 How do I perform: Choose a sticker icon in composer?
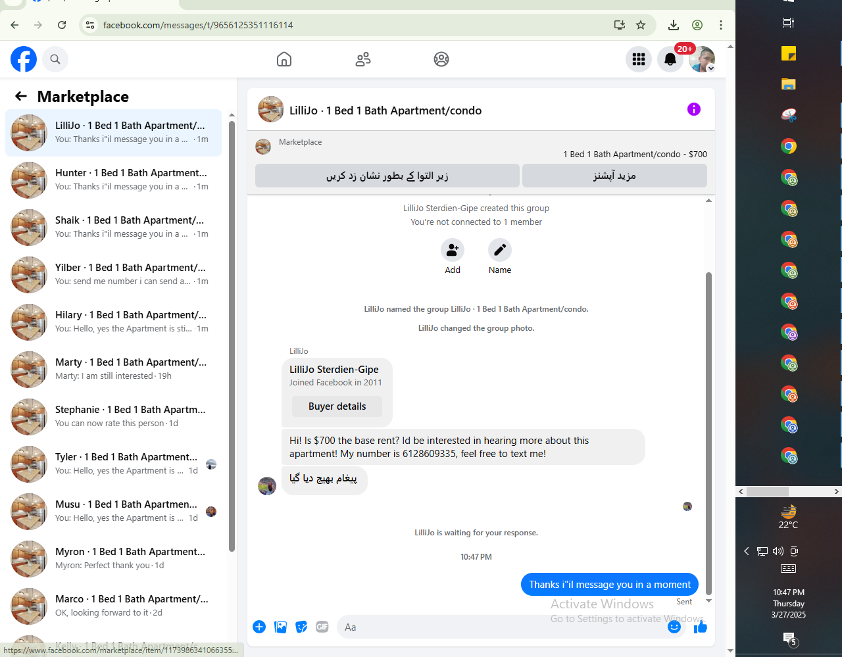[x=301, y=627]
